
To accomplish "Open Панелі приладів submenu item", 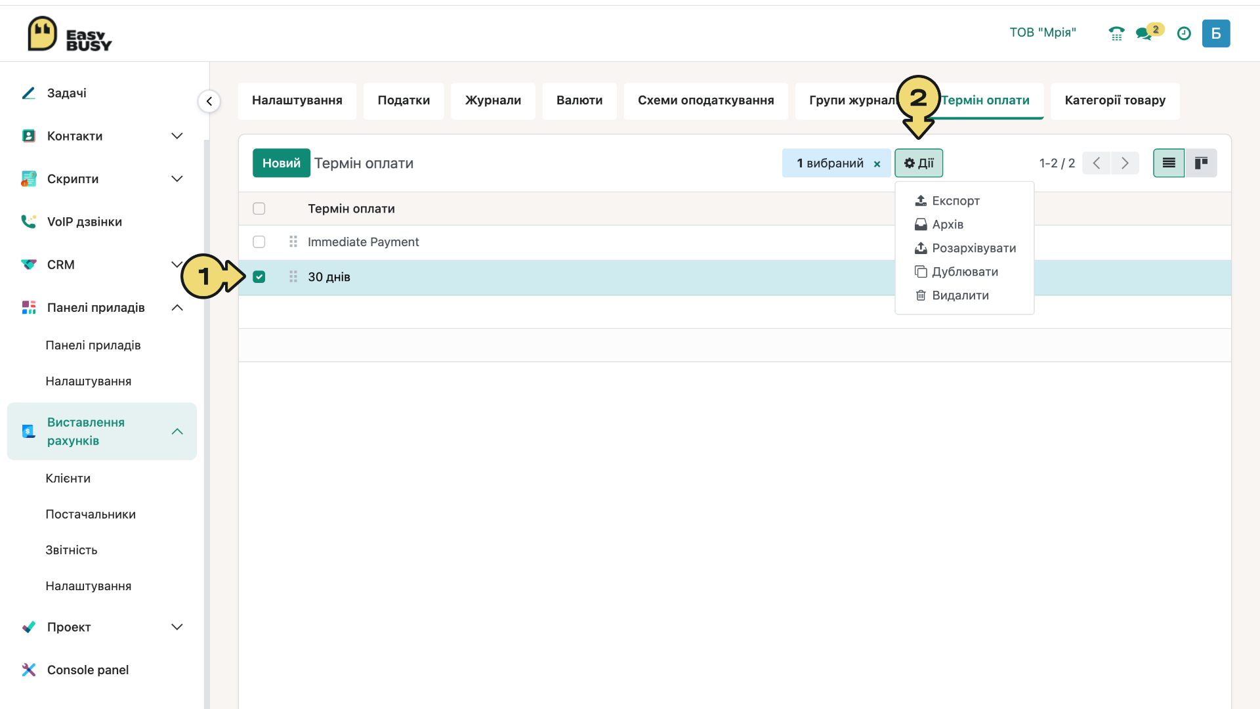I will click(x=93, y=345).
